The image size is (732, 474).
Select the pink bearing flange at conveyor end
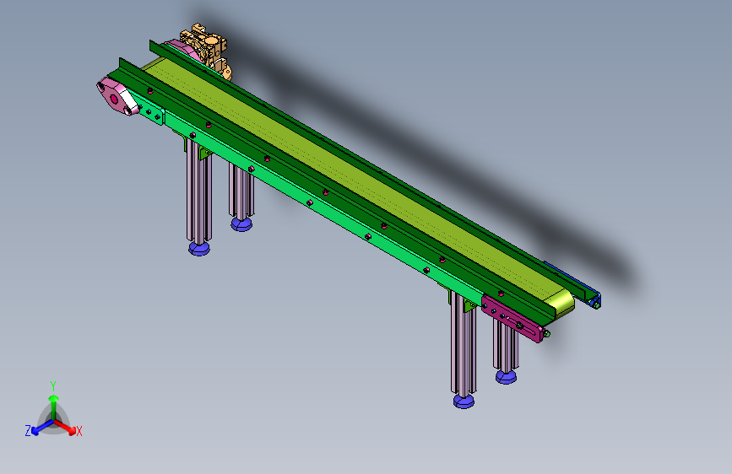tap(117, 97)
